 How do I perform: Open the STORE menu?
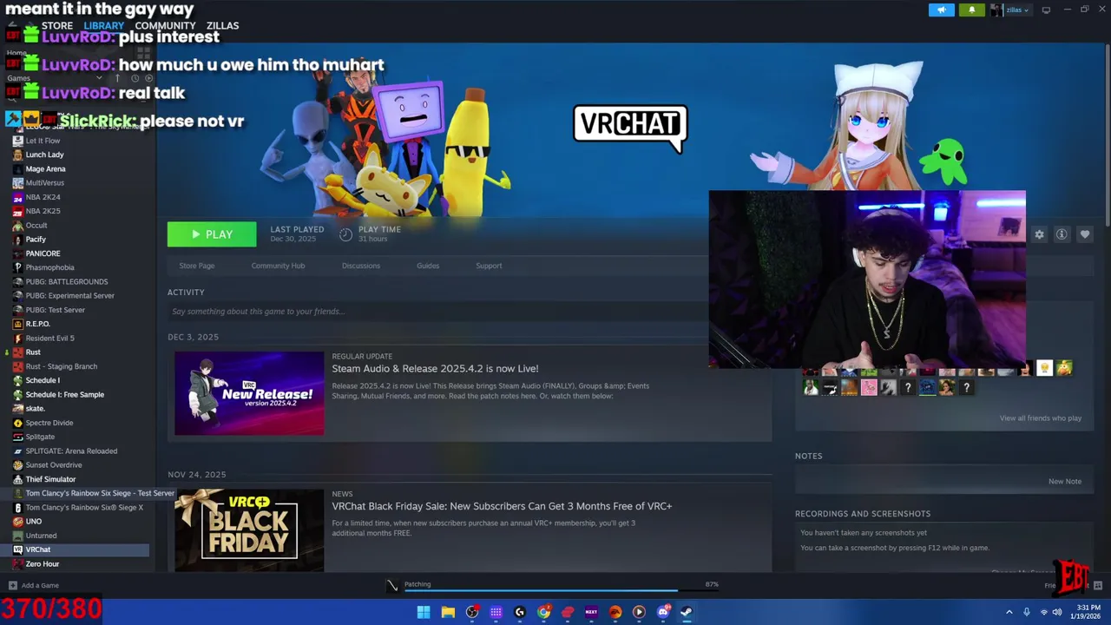tap(57, 25)
